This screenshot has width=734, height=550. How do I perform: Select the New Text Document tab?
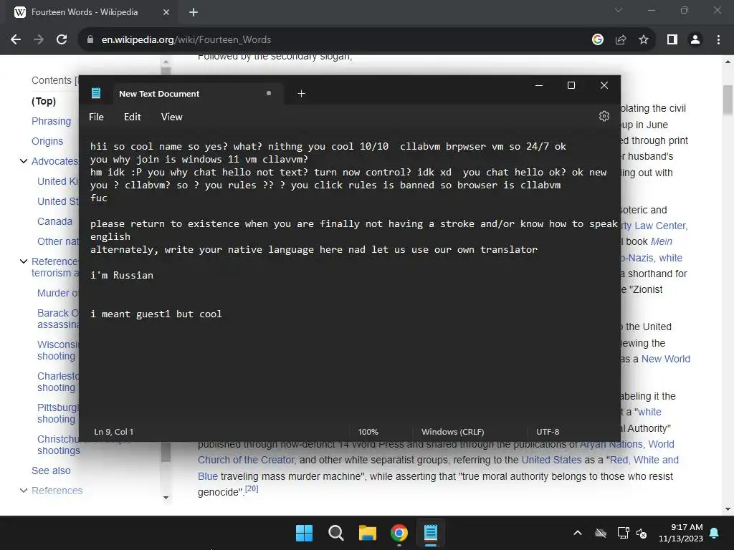click(197, 94)
